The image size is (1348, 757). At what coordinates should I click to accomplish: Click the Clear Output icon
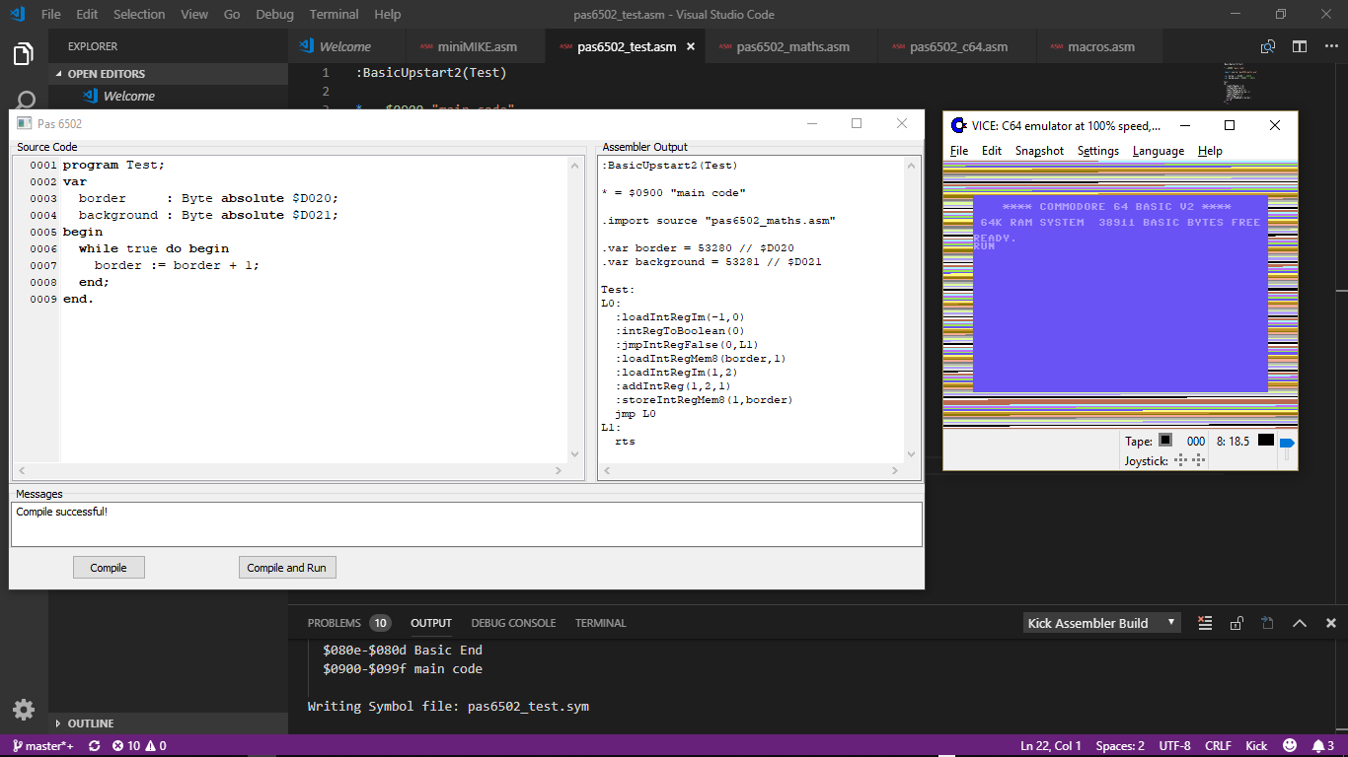pos(1205,623)
